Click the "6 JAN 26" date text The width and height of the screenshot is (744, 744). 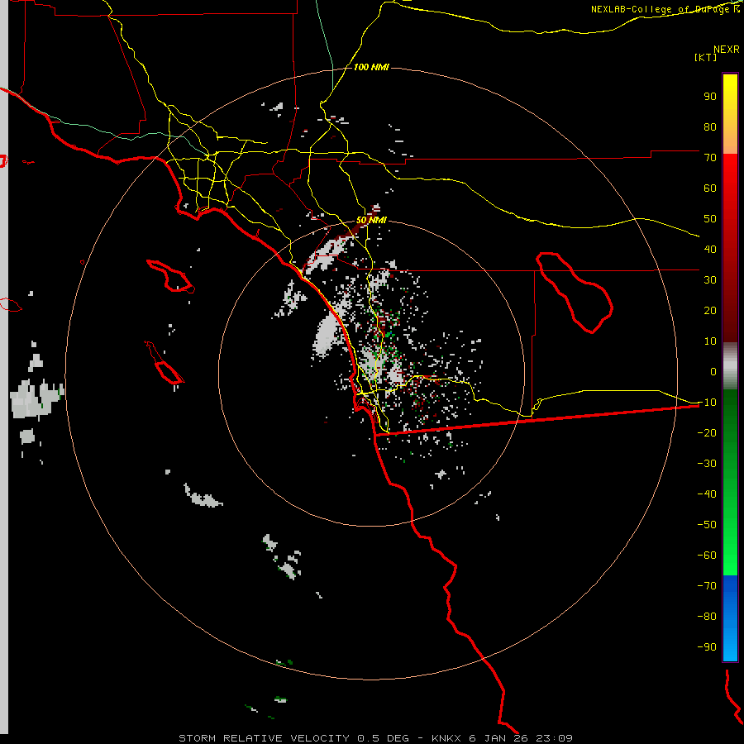coord(498,738)
